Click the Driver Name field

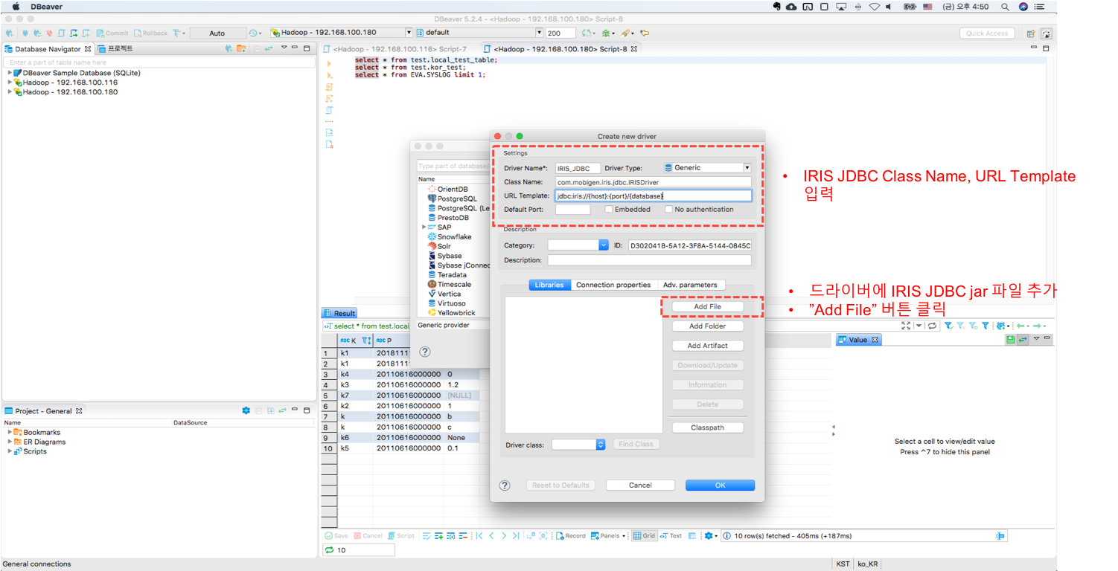(578, 168)
